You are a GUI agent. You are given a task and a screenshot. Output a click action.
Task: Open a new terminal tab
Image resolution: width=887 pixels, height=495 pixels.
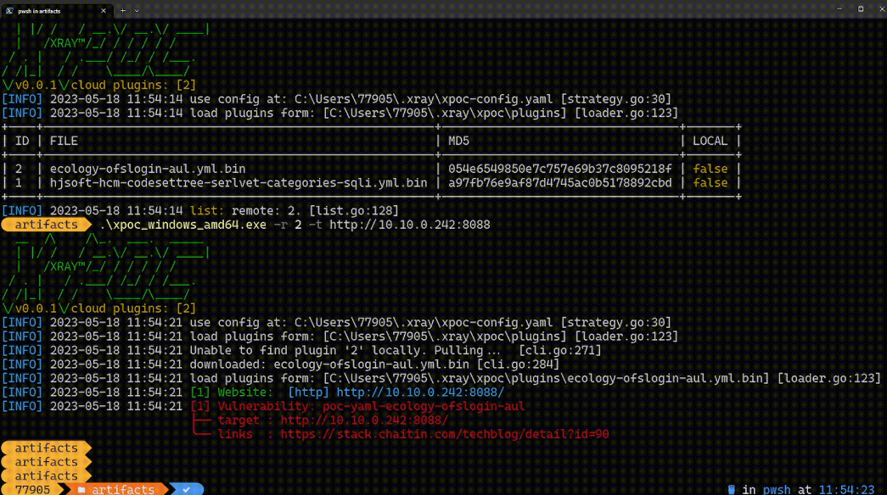pos(123,11)
